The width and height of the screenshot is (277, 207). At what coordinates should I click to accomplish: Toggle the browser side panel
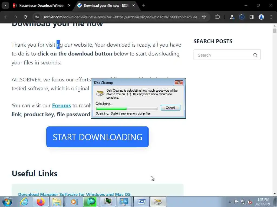click(251, 17)
